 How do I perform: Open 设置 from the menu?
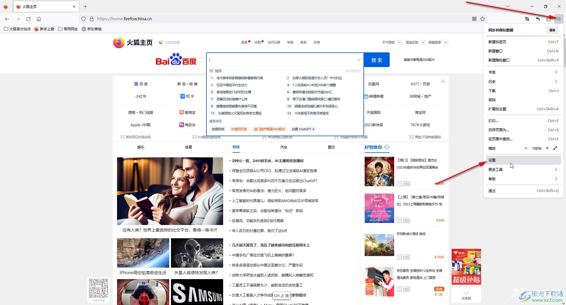pyautogui.click(x=523, y=160)
